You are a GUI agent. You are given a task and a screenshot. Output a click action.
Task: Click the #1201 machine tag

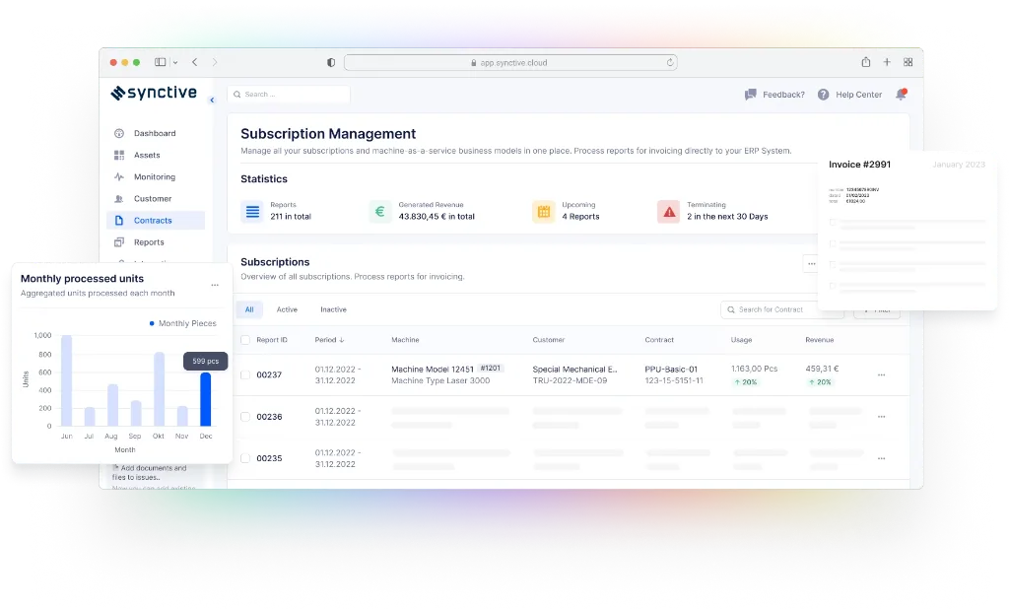(491, 369)
